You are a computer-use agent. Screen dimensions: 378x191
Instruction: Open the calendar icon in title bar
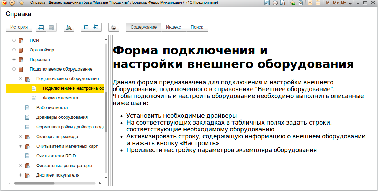[x=318, y=3]
